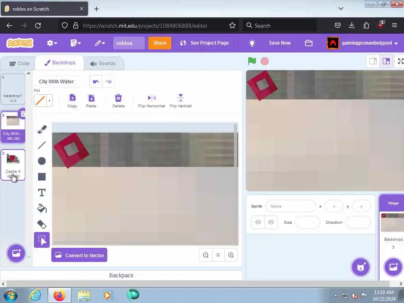404x303 pixels.
Task: Switch to small stage layout
Action: point(373,61)
